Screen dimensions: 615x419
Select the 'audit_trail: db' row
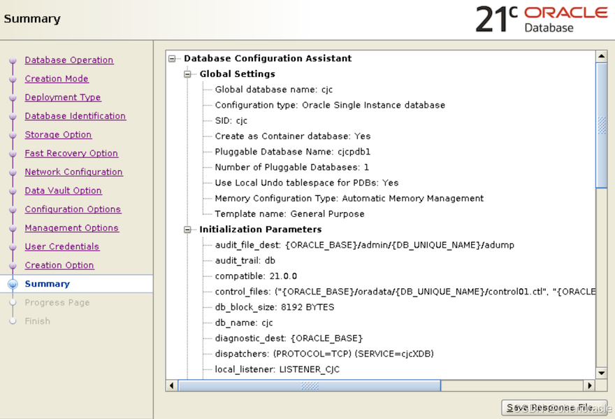(x=245, y=261)
